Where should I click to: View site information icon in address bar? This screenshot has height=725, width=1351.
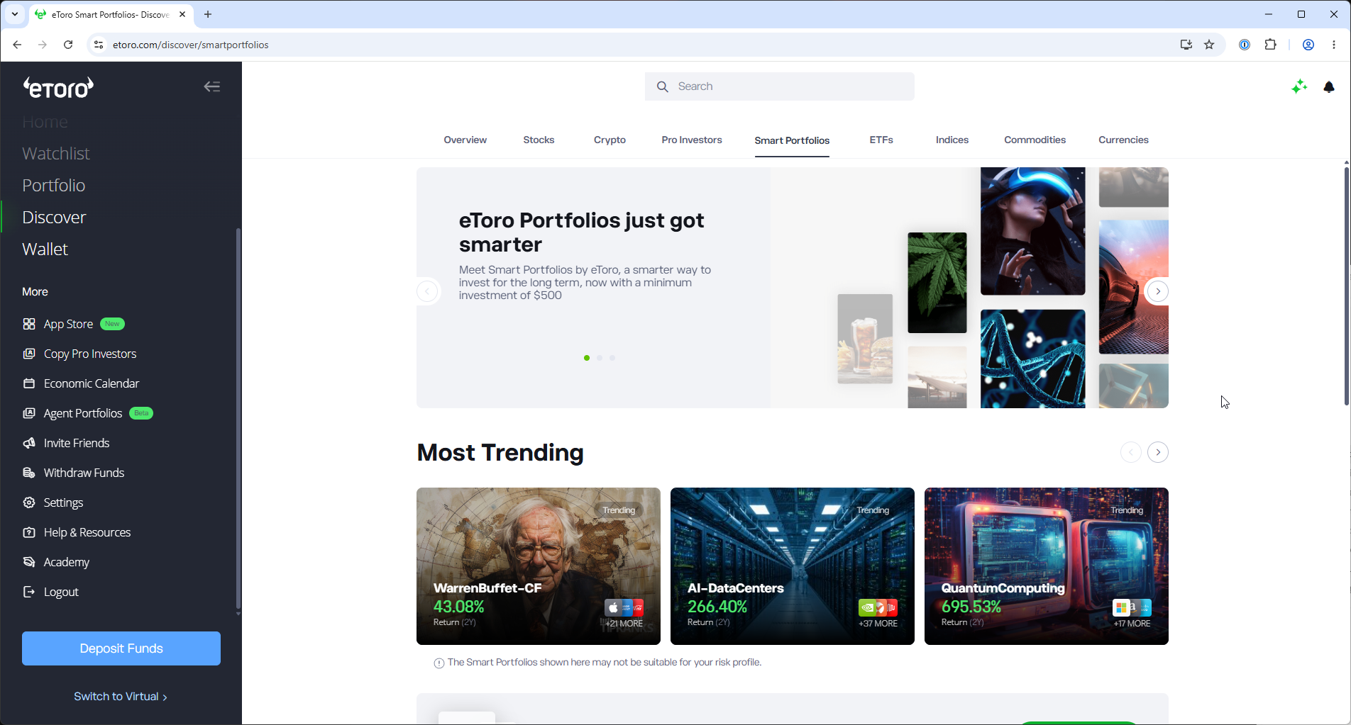[x=99, y=45]
